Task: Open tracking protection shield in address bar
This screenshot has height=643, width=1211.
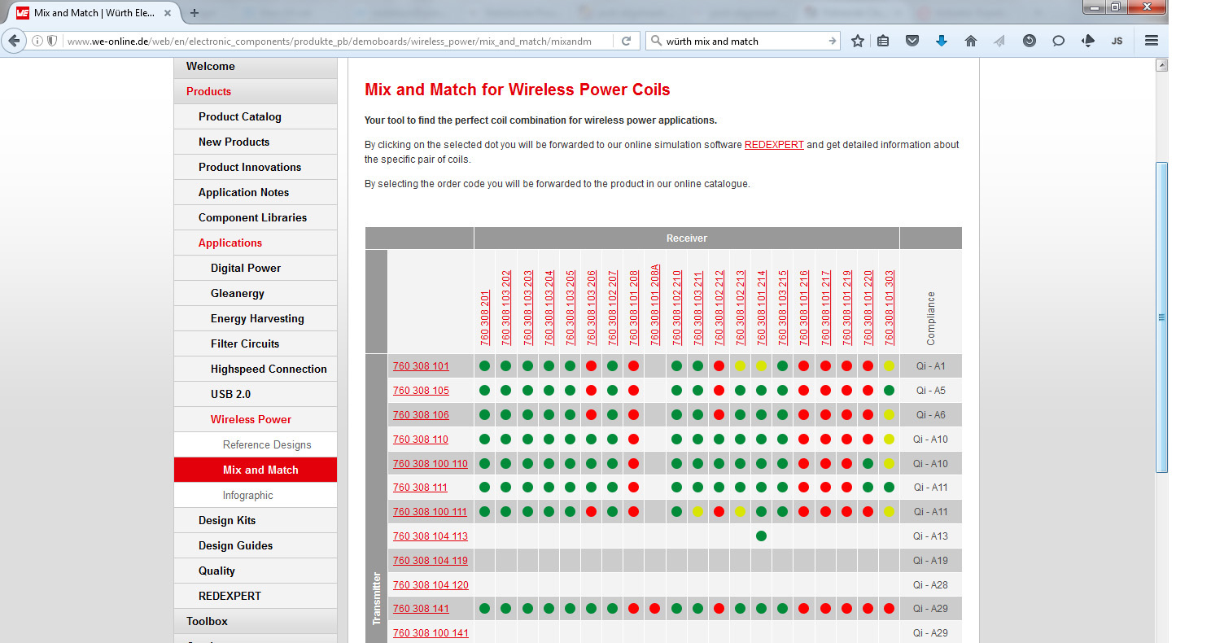Action: click(52, 41)
